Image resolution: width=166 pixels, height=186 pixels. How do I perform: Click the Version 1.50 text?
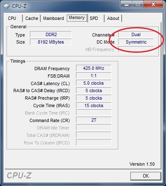142,164
